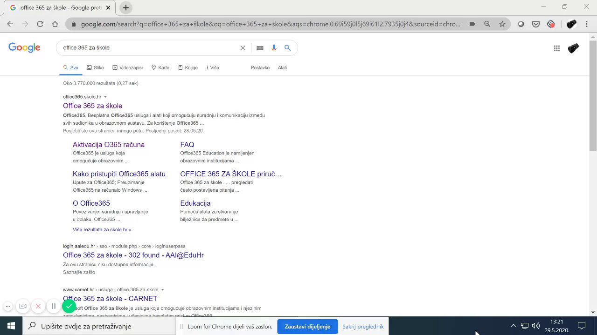
Task: Open the network icon in tray
Action: (525, 326)
